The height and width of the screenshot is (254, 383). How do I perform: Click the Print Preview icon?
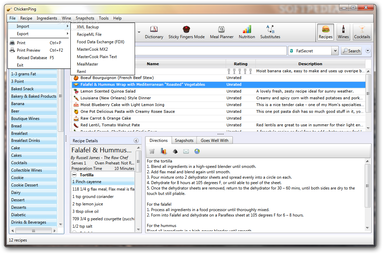12,50
